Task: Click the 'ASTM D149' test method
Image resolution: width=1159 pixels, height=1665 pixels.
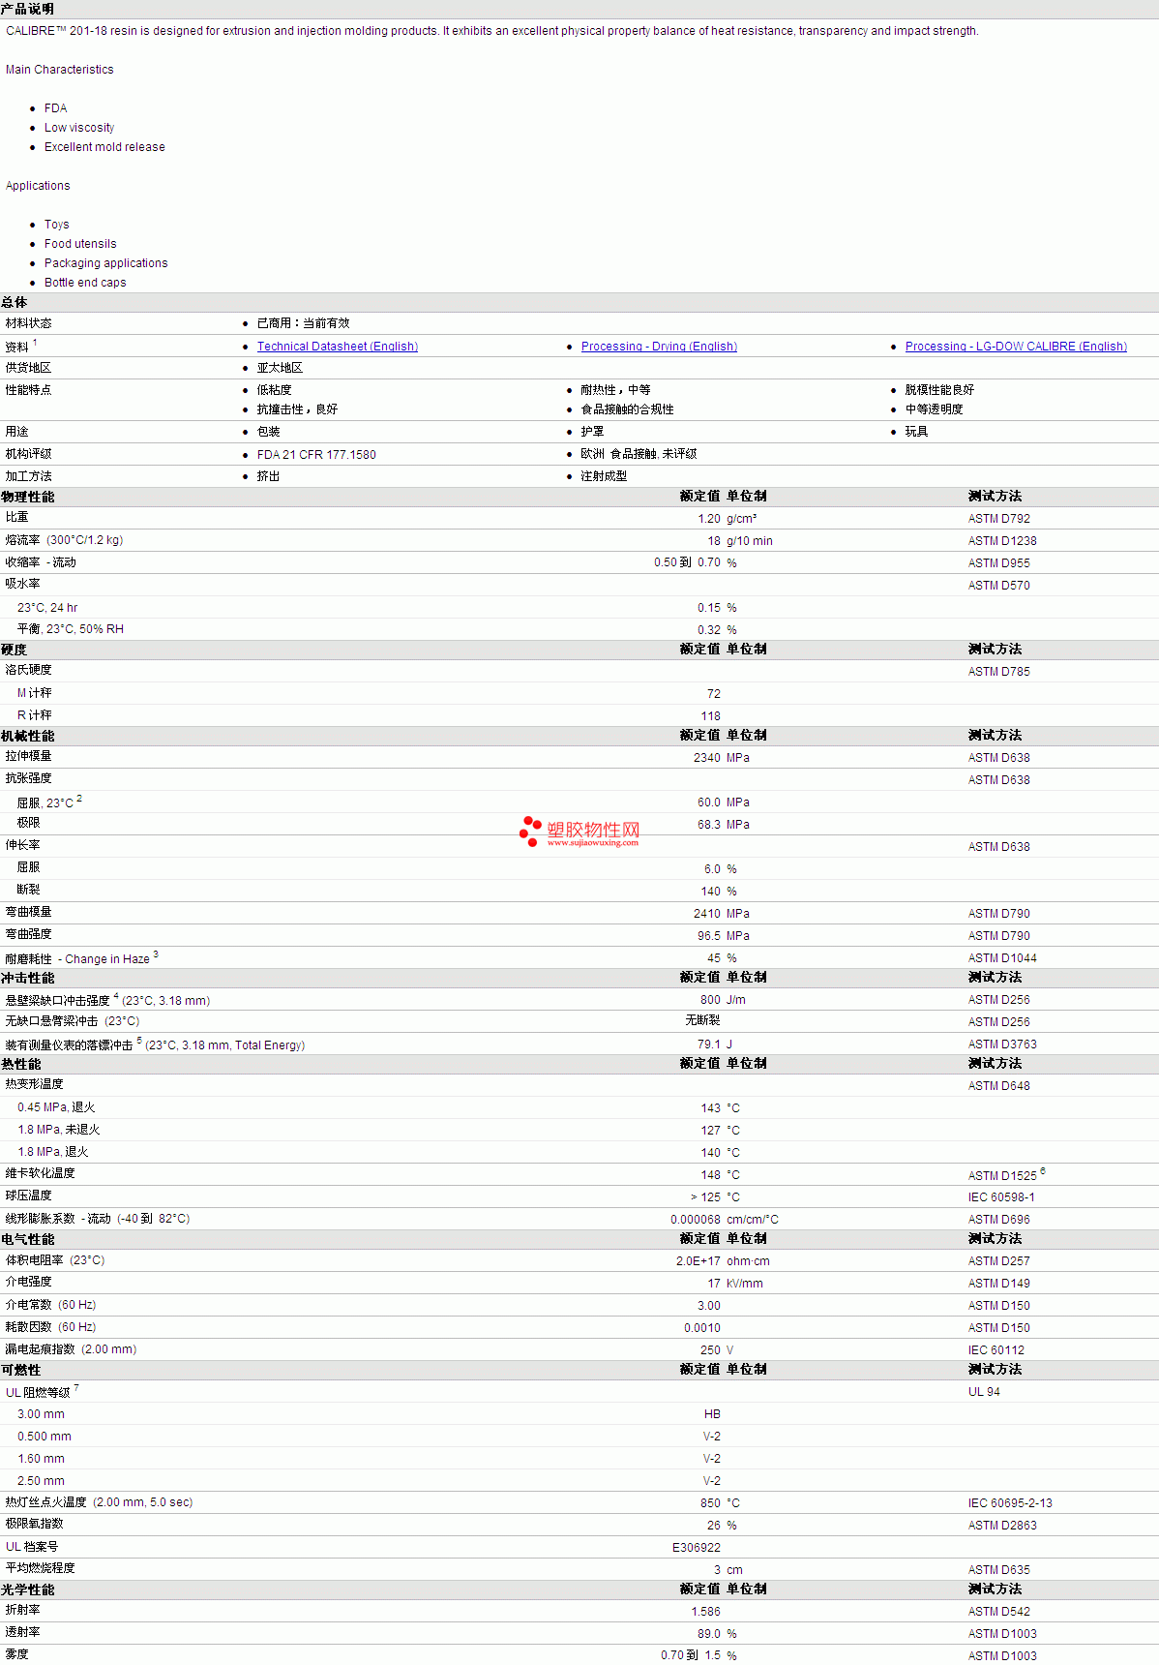Action: tap(999, 1284)
